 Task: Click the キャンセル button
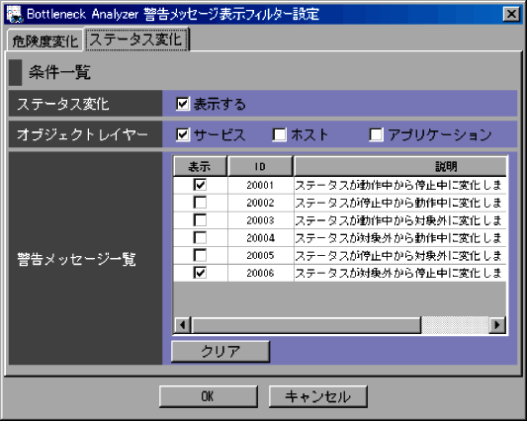coord(317,396)
